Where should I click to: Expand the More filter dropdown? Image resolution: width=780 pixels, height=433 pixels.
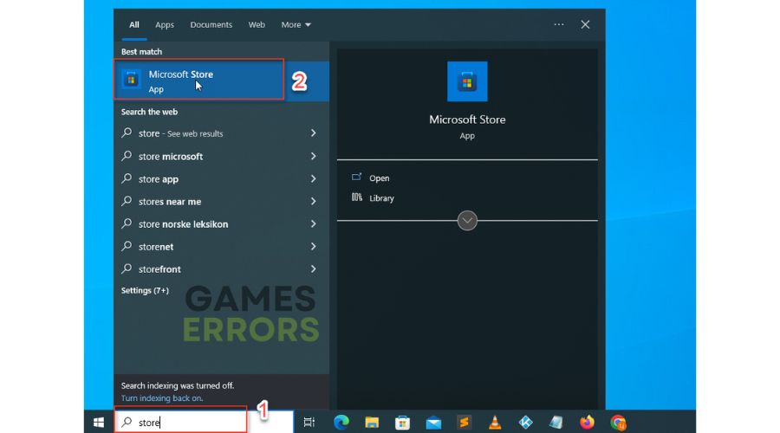pos(296,24)
